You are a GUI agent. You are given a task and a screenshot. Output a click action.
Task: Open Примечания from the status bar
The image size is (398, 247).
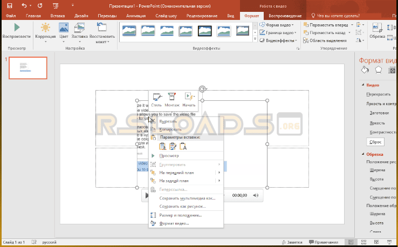coord(324,242)
